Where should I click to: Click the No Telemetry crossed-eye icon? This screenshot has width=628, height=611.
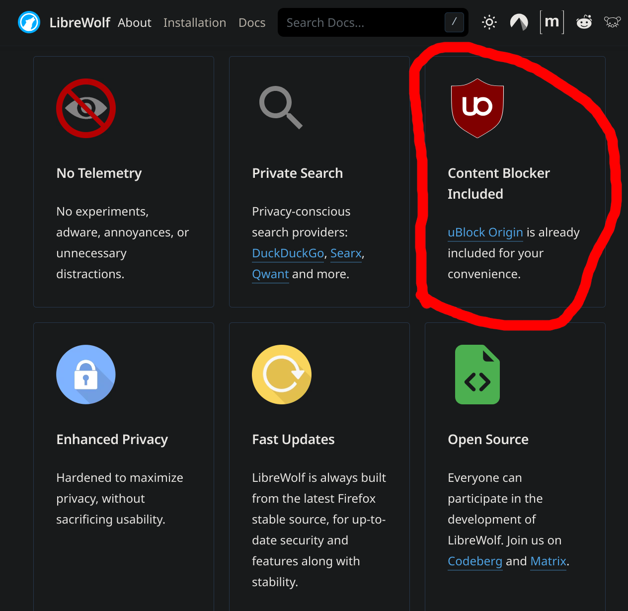point(86,108)
